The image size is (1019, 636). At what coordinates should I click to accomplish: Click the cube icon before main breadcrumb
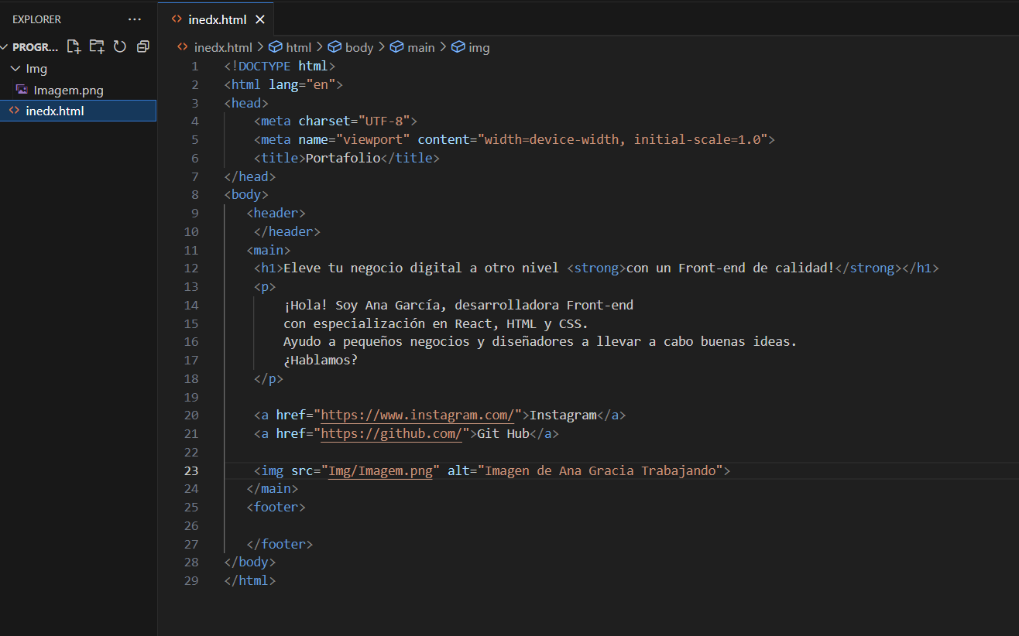[397, 47]
